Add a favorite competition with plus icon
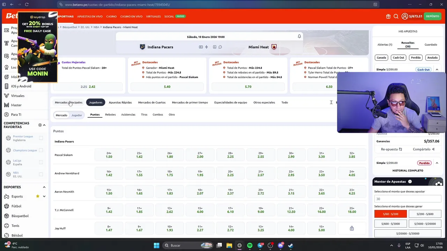Screen dimensions: 447x251 tap(40, 125)
